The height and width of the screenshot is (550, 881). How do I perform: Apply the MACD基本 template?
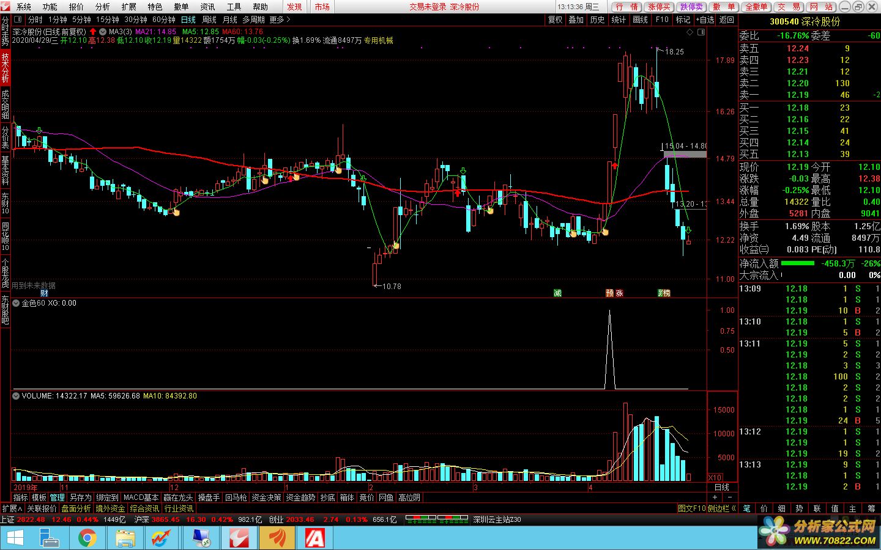[141, 497]
